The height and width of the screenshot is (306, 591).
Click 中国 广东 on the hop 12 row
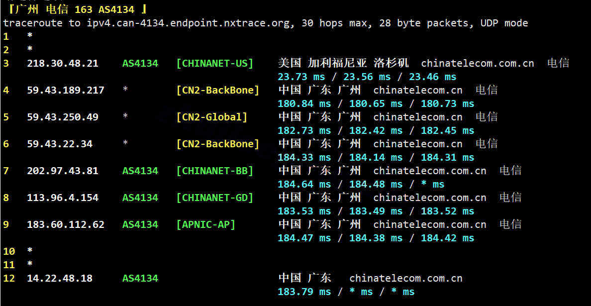coord(304,279)
